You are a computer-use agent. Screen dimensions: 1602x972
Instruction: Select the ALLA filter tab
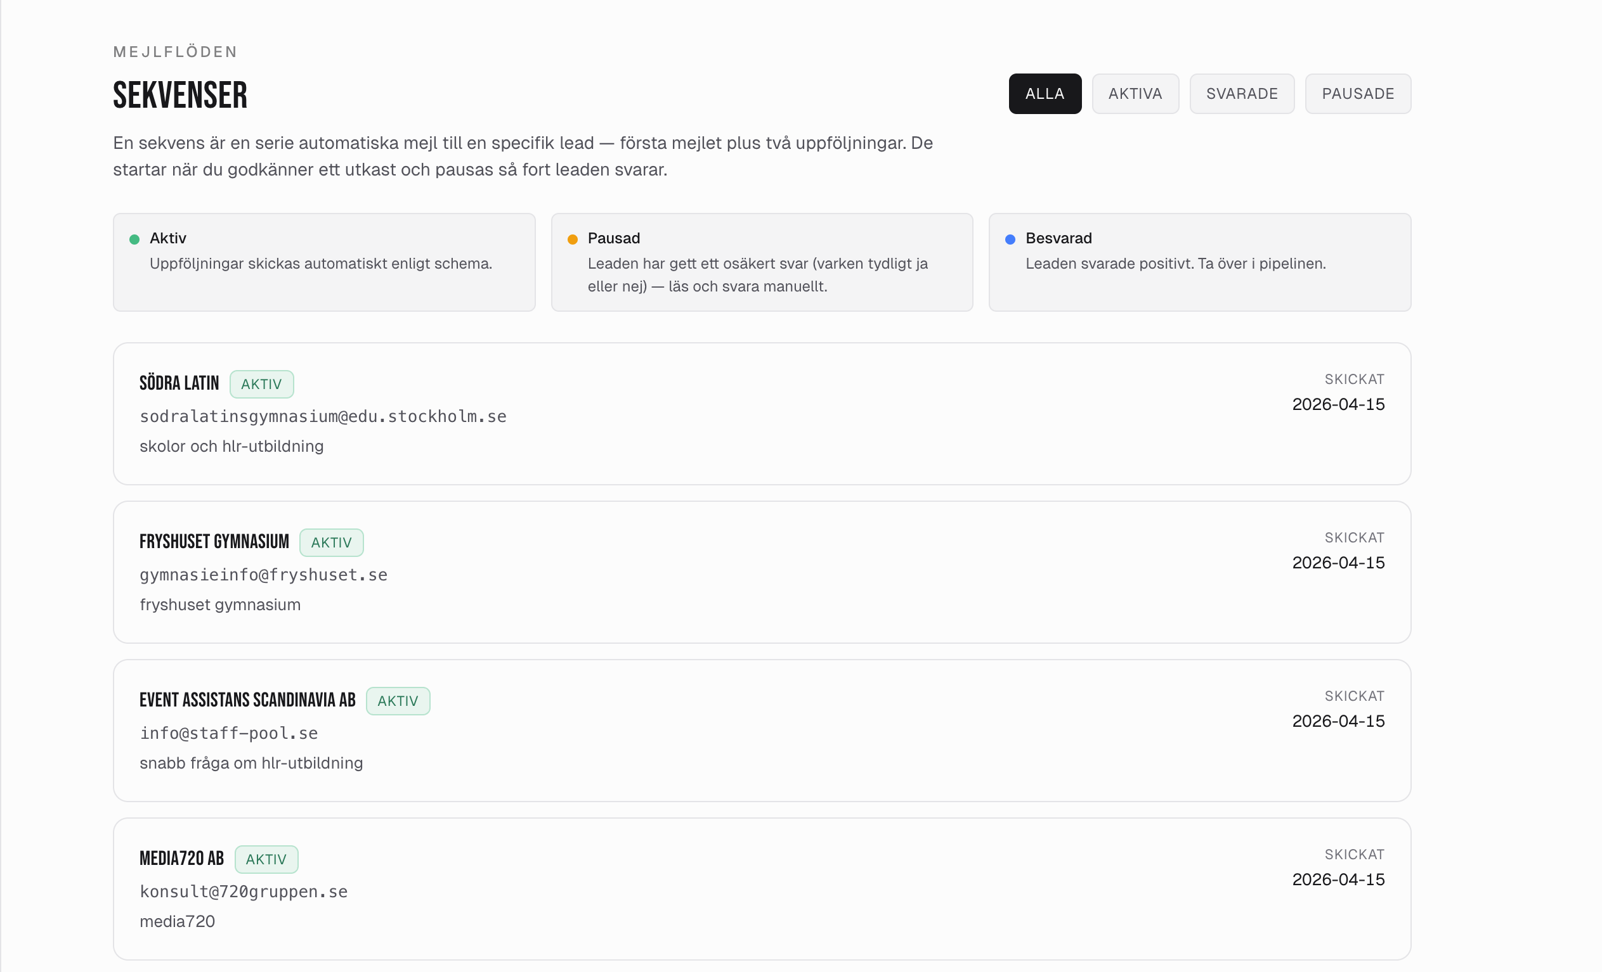point(1044,94)
